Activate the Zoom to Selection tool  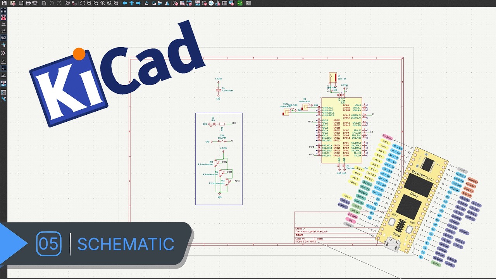point(116,3)
